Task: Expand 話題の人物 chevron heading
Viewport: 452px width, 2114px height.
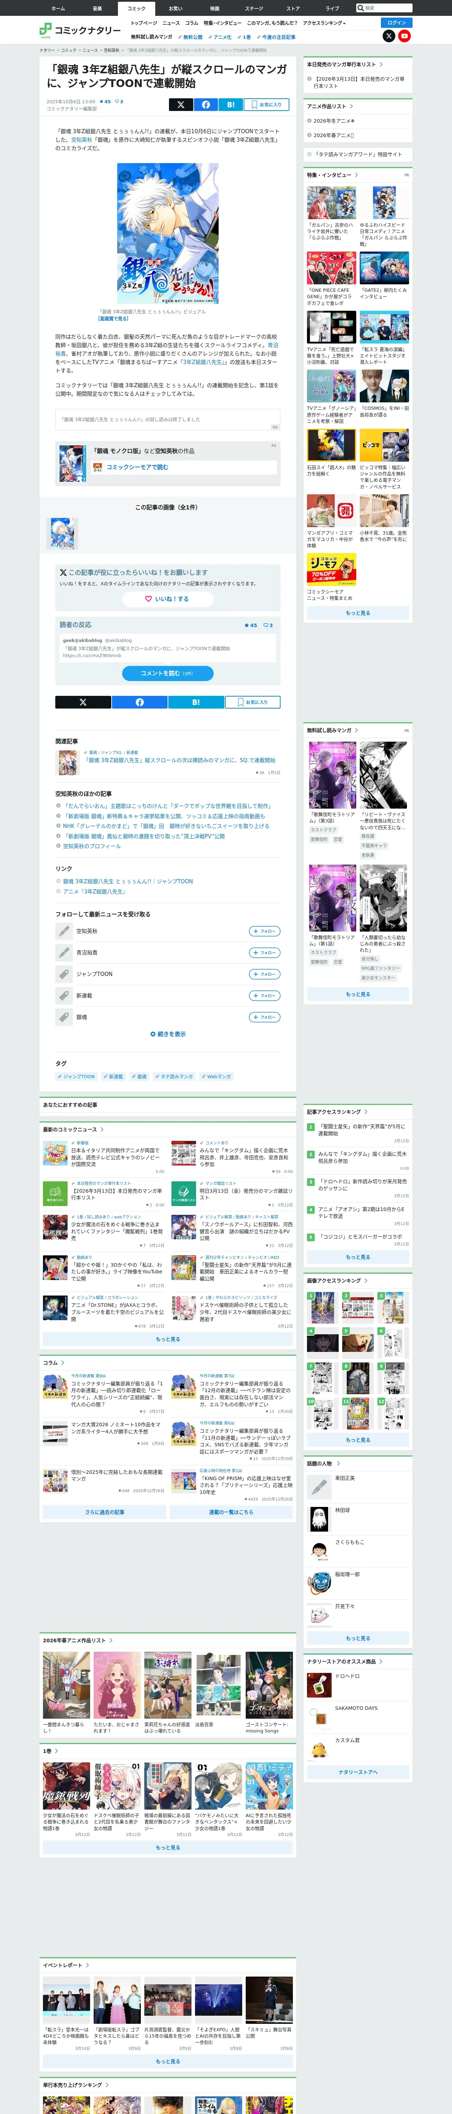Action: pos(323,1463)
